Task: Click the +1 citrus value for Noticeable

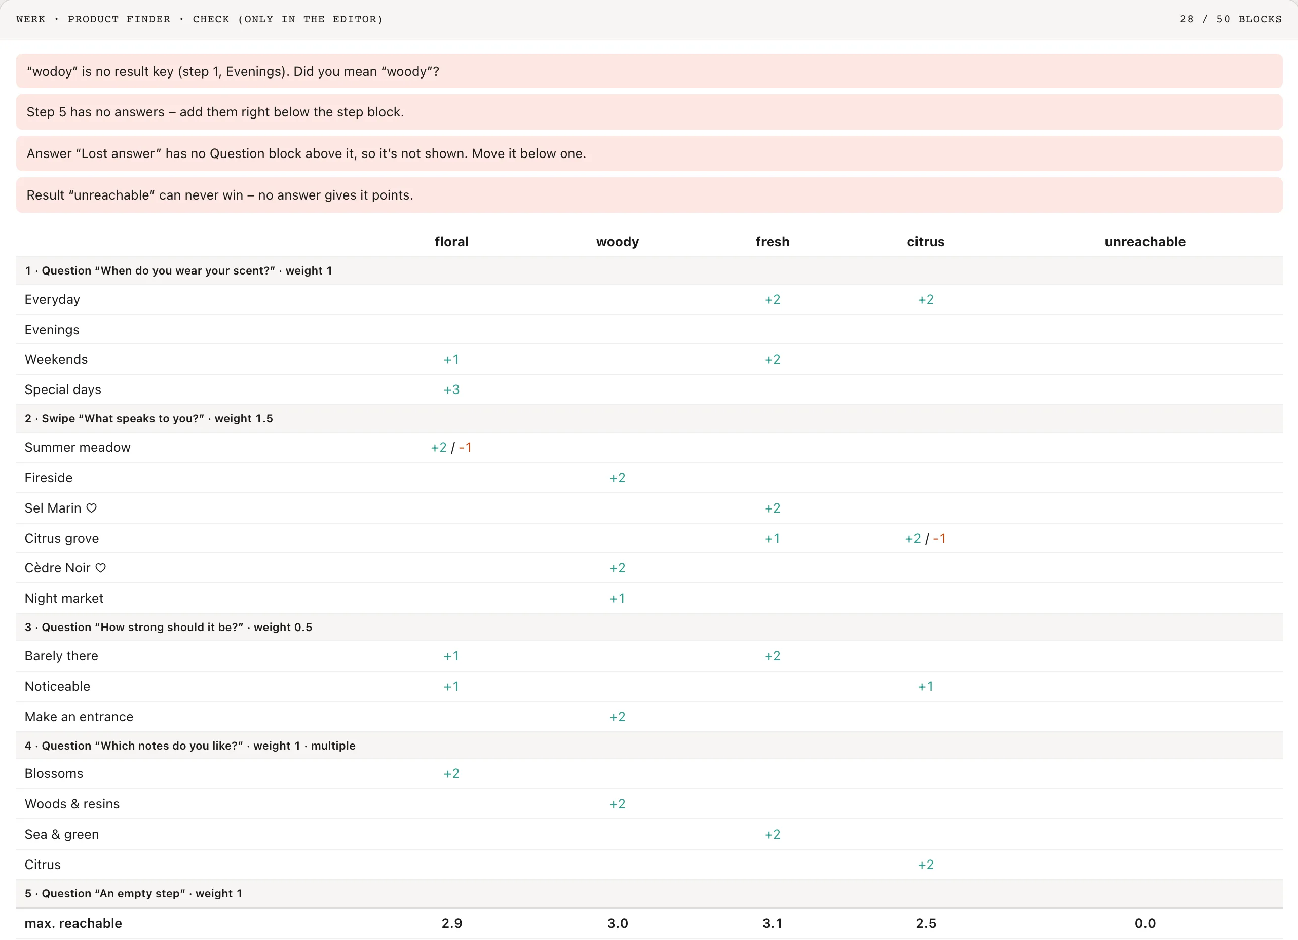Action: (x=926, y=687)
